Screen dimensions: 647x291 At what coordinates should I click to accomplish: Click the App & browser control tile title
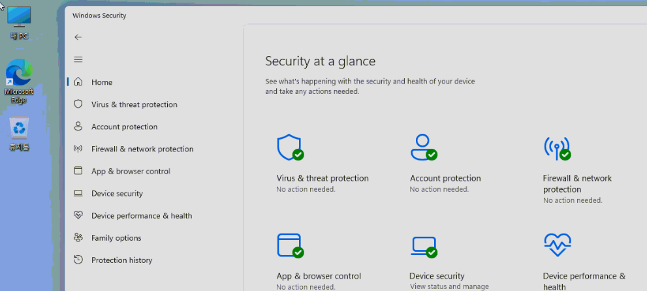pos(319,276)
